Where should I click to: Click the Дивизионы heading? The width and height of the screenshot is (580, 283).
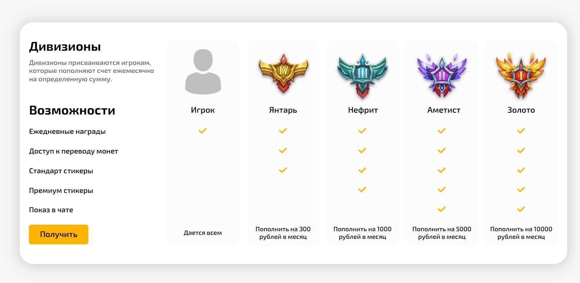click(x=65, y=47)
